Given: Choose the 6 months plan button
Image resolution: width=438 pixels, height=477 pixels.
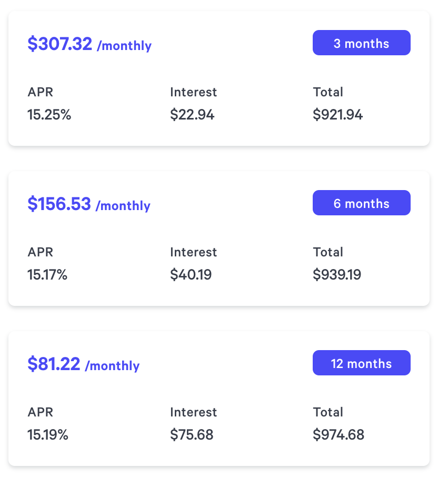Looking at the screenshot, I should click(361, 203).
